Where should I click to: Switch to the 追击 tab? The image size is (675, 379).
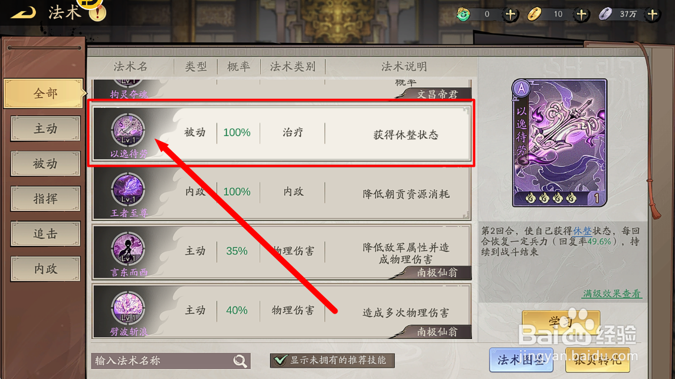tap(45, 233)
